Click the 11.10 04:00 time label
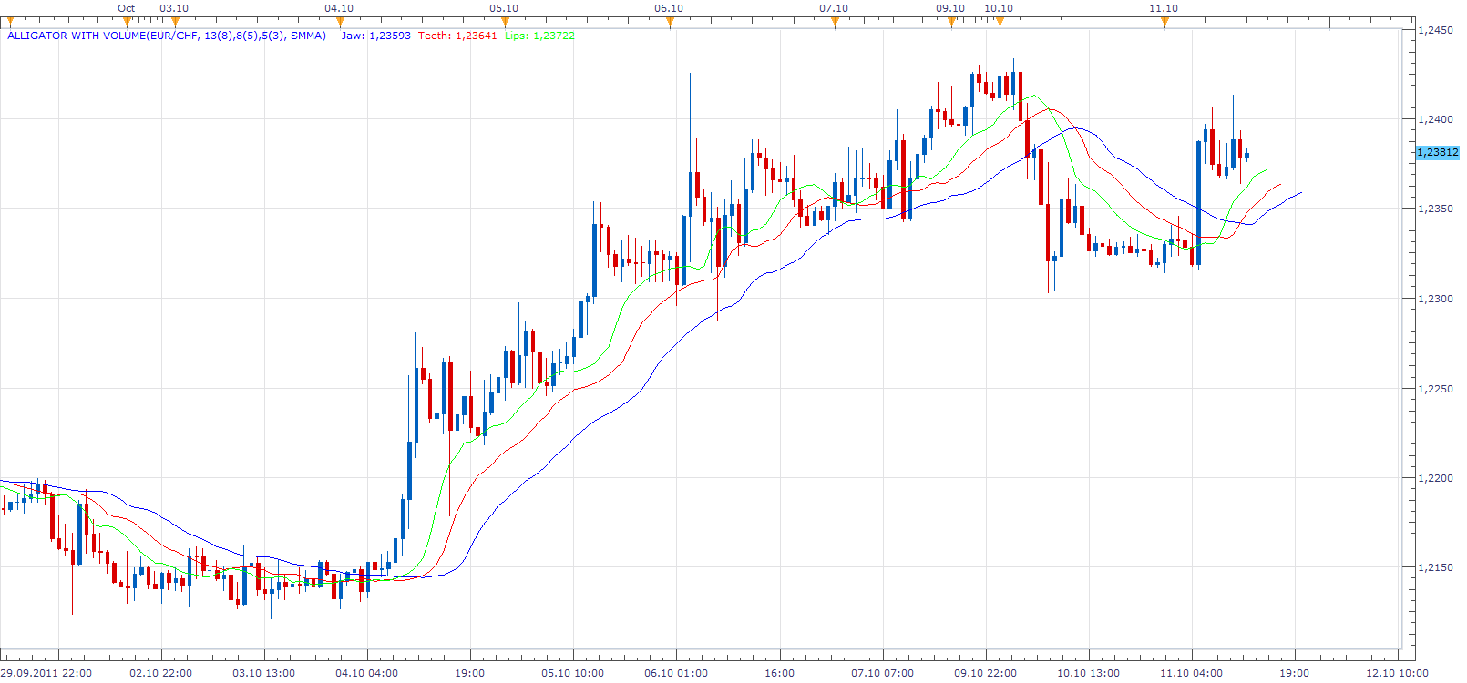 (1191, 673)
